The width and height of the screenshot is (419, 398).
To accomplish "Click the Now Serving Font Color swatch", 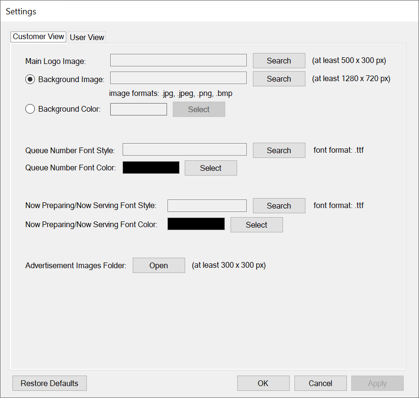I will tap(196, 224).
